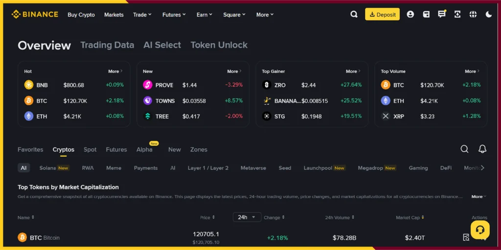The height and width of the screenshot is (250, 501).
Task: Open the price alert bell icon
Action: pyautogui.click(x=482, y=149)
